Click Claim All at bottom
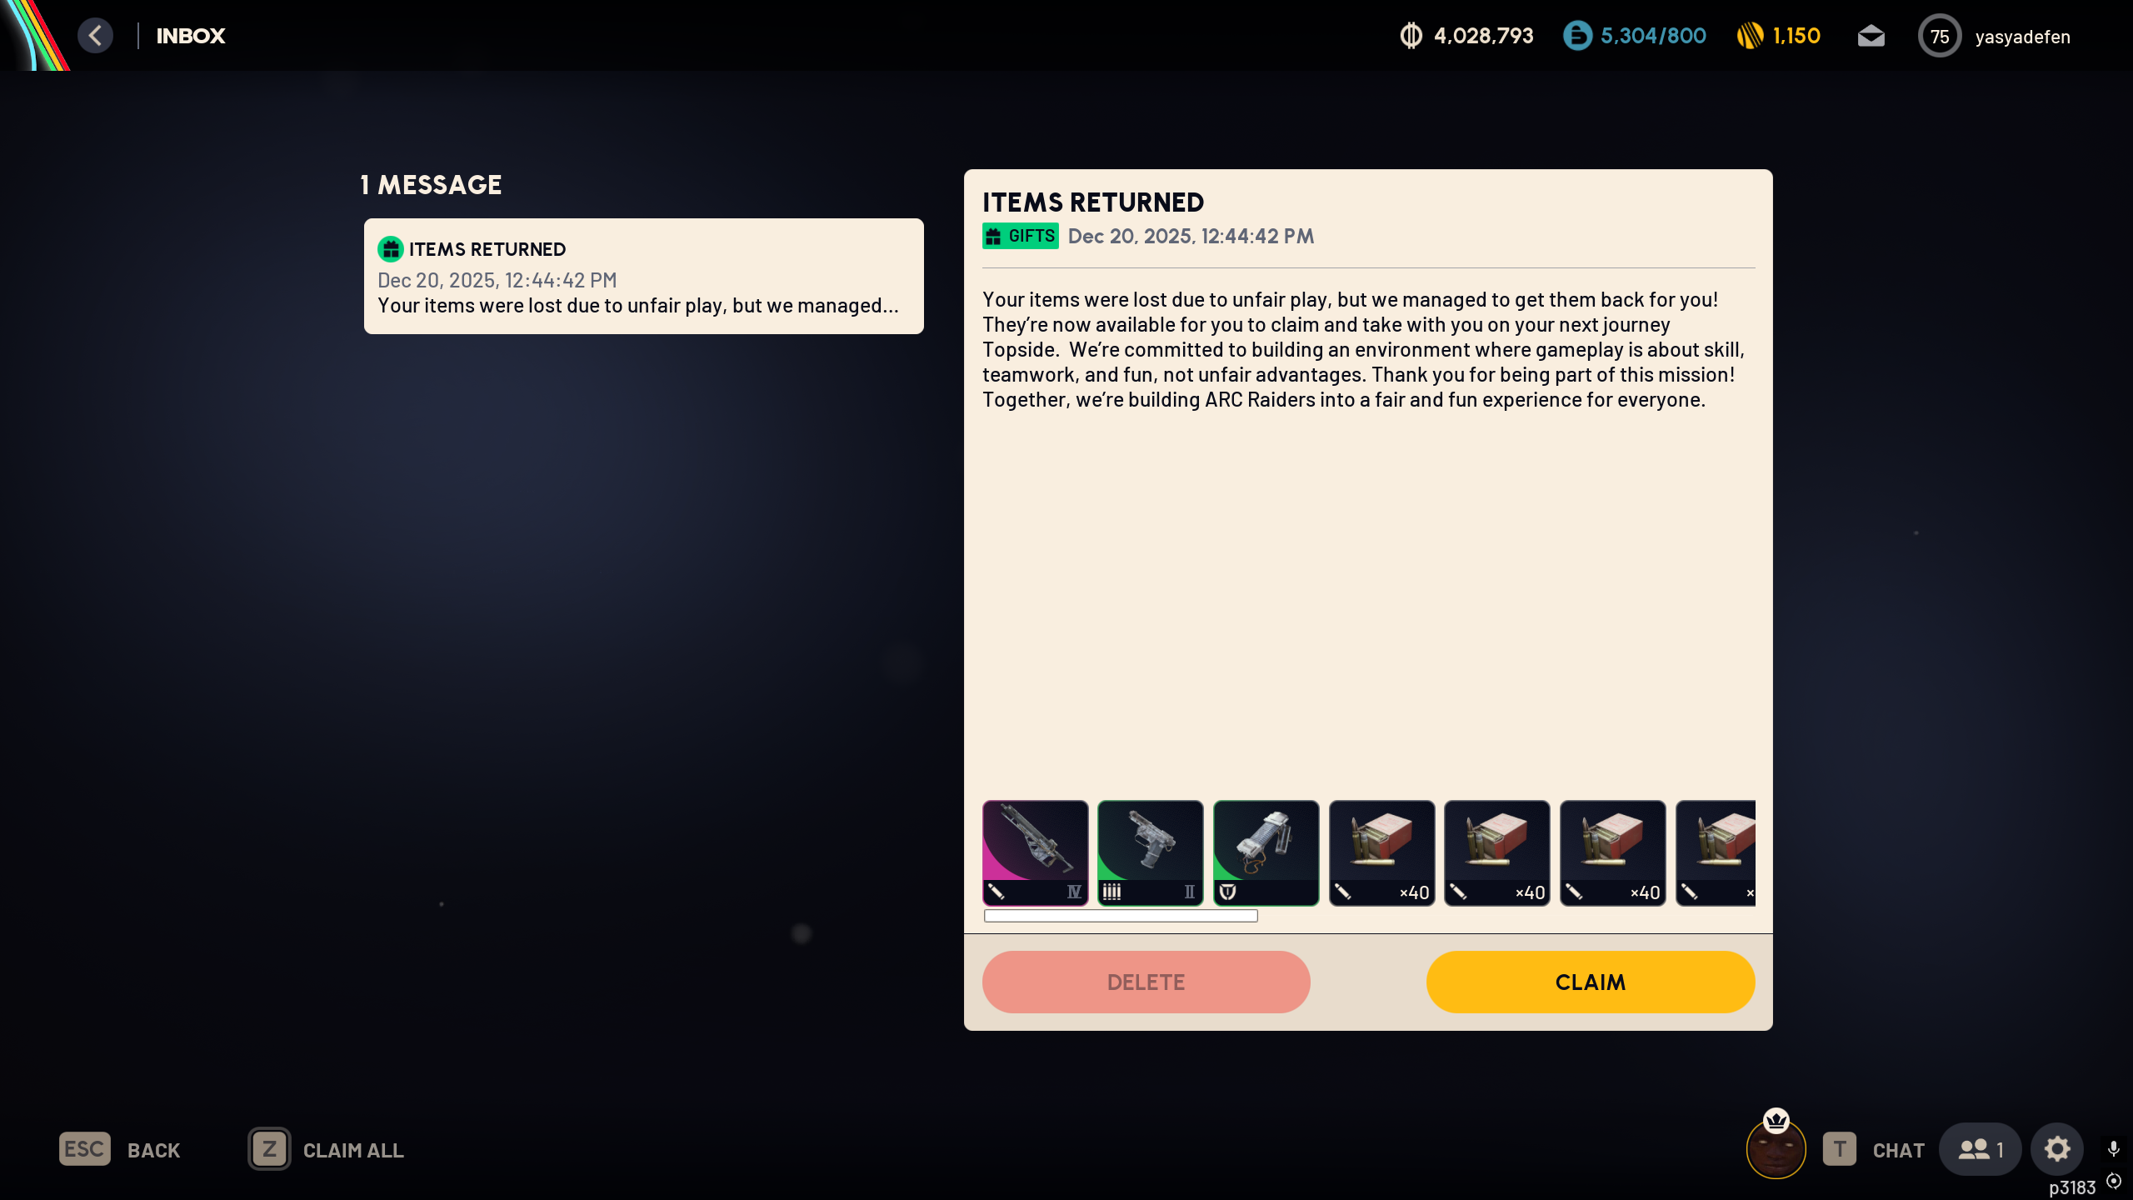This screenshot has height=1200, width=2133. pyautogui.click(x=327, y=1150)
